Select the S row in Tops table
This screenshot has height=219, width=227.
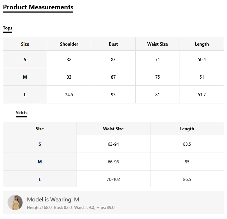pos(25,60)
